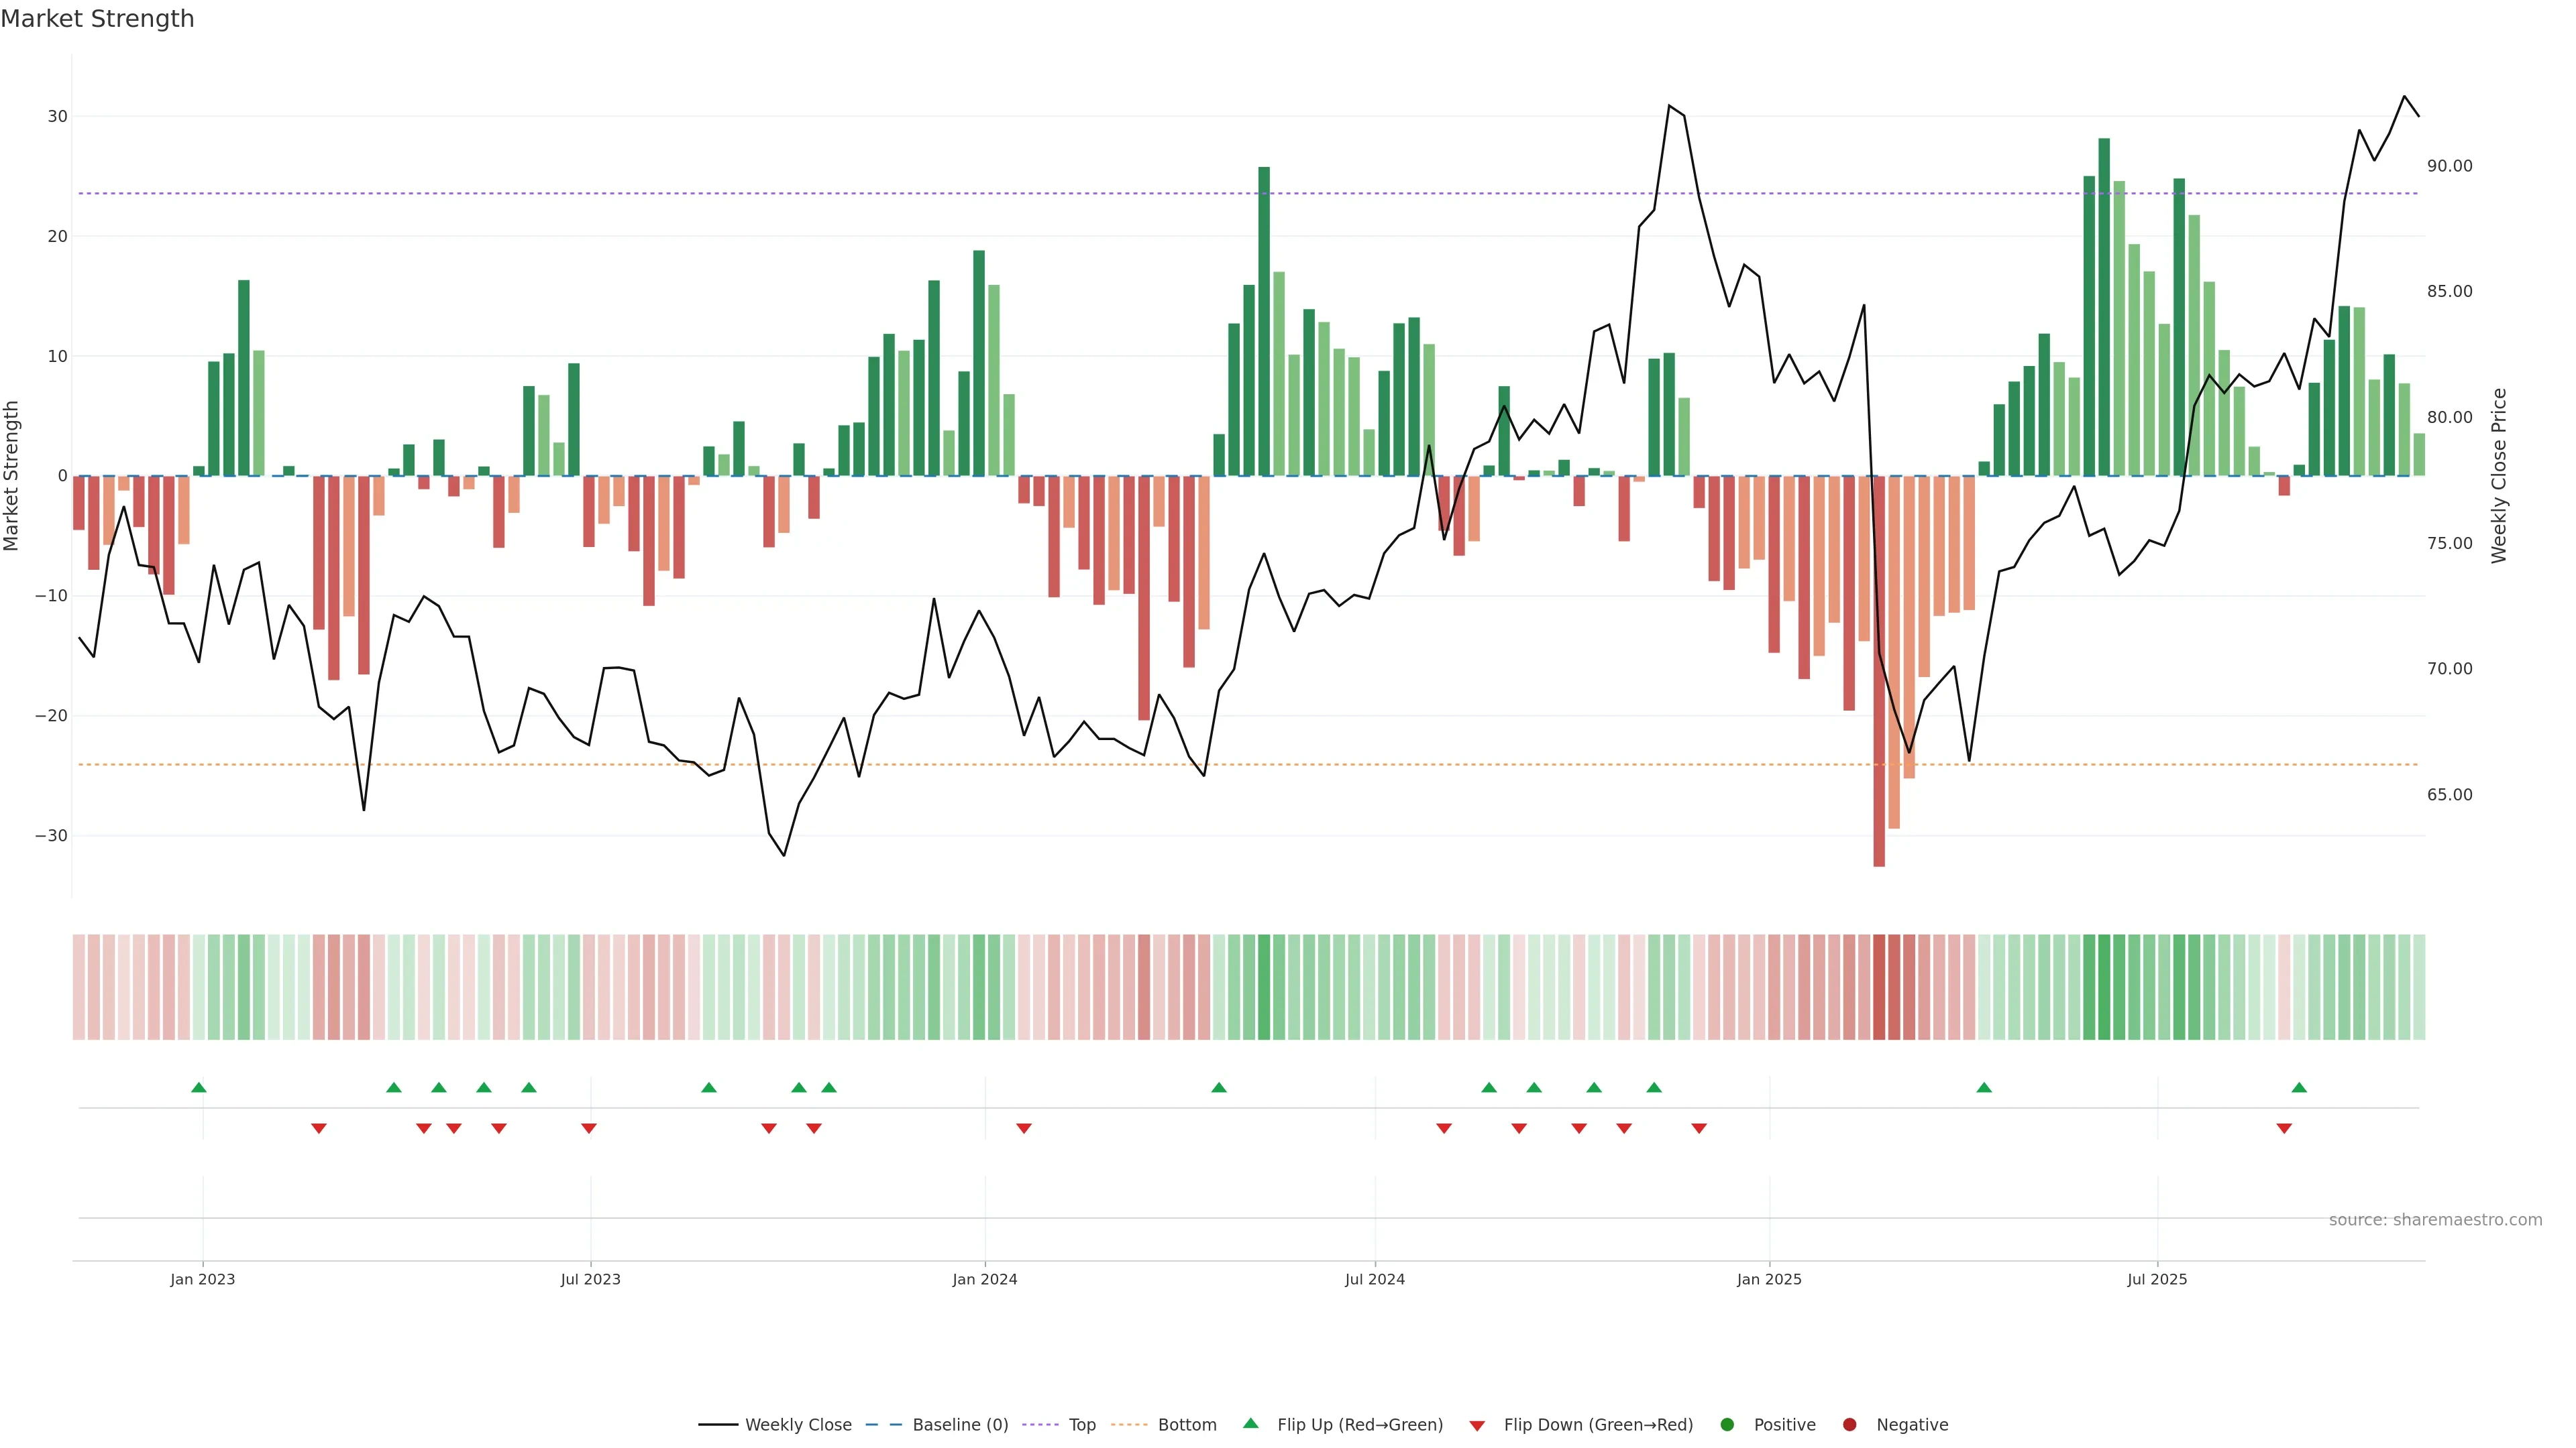Click the tallest green positive bar
2576x1448 pixels.
coord(2104,307)
